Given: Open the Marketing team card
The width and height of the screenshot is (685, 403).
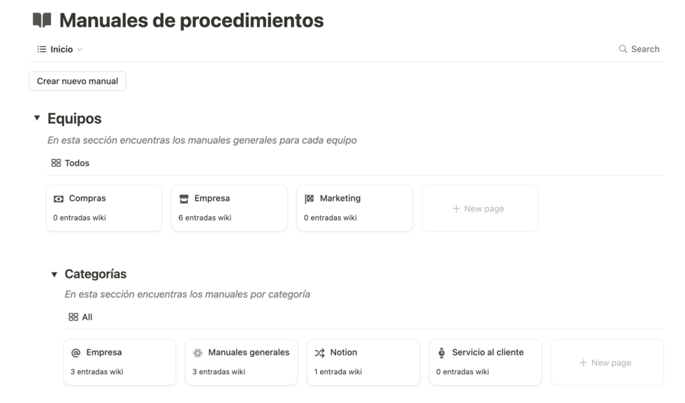Looking at the screenshot, I should click(x=354, y=208).
